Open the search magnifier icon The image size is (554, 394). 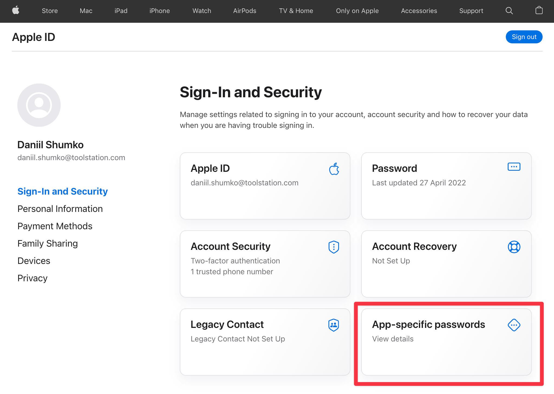pos(509,11)
